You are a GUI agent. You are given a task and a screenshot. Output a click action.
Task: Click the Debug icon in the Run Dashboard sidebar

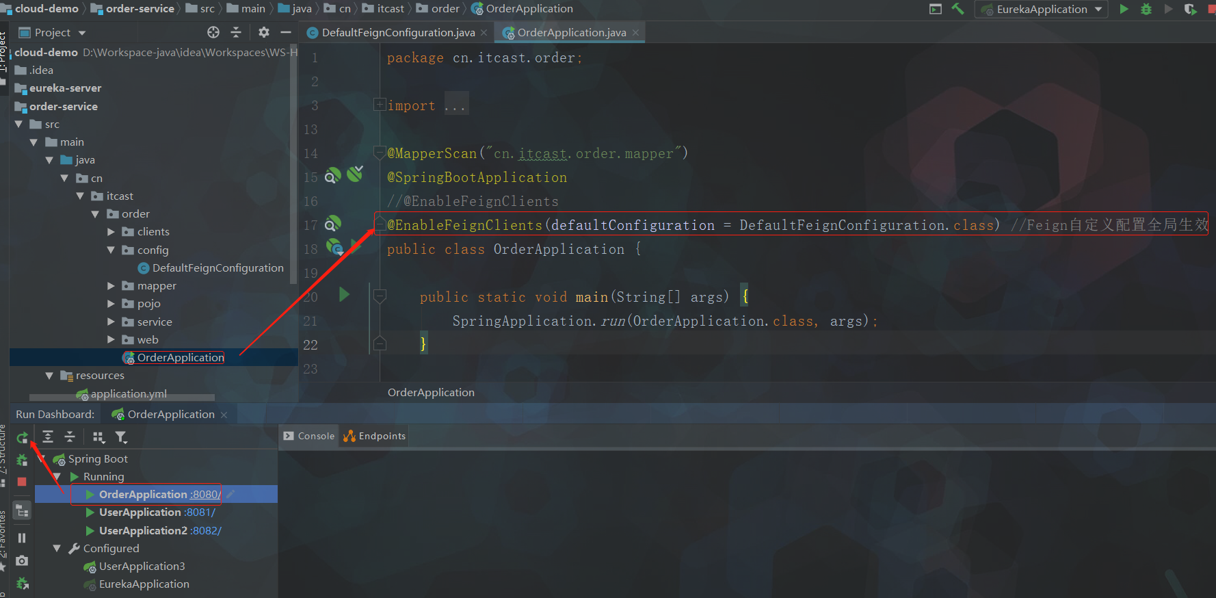pos(22,460)
